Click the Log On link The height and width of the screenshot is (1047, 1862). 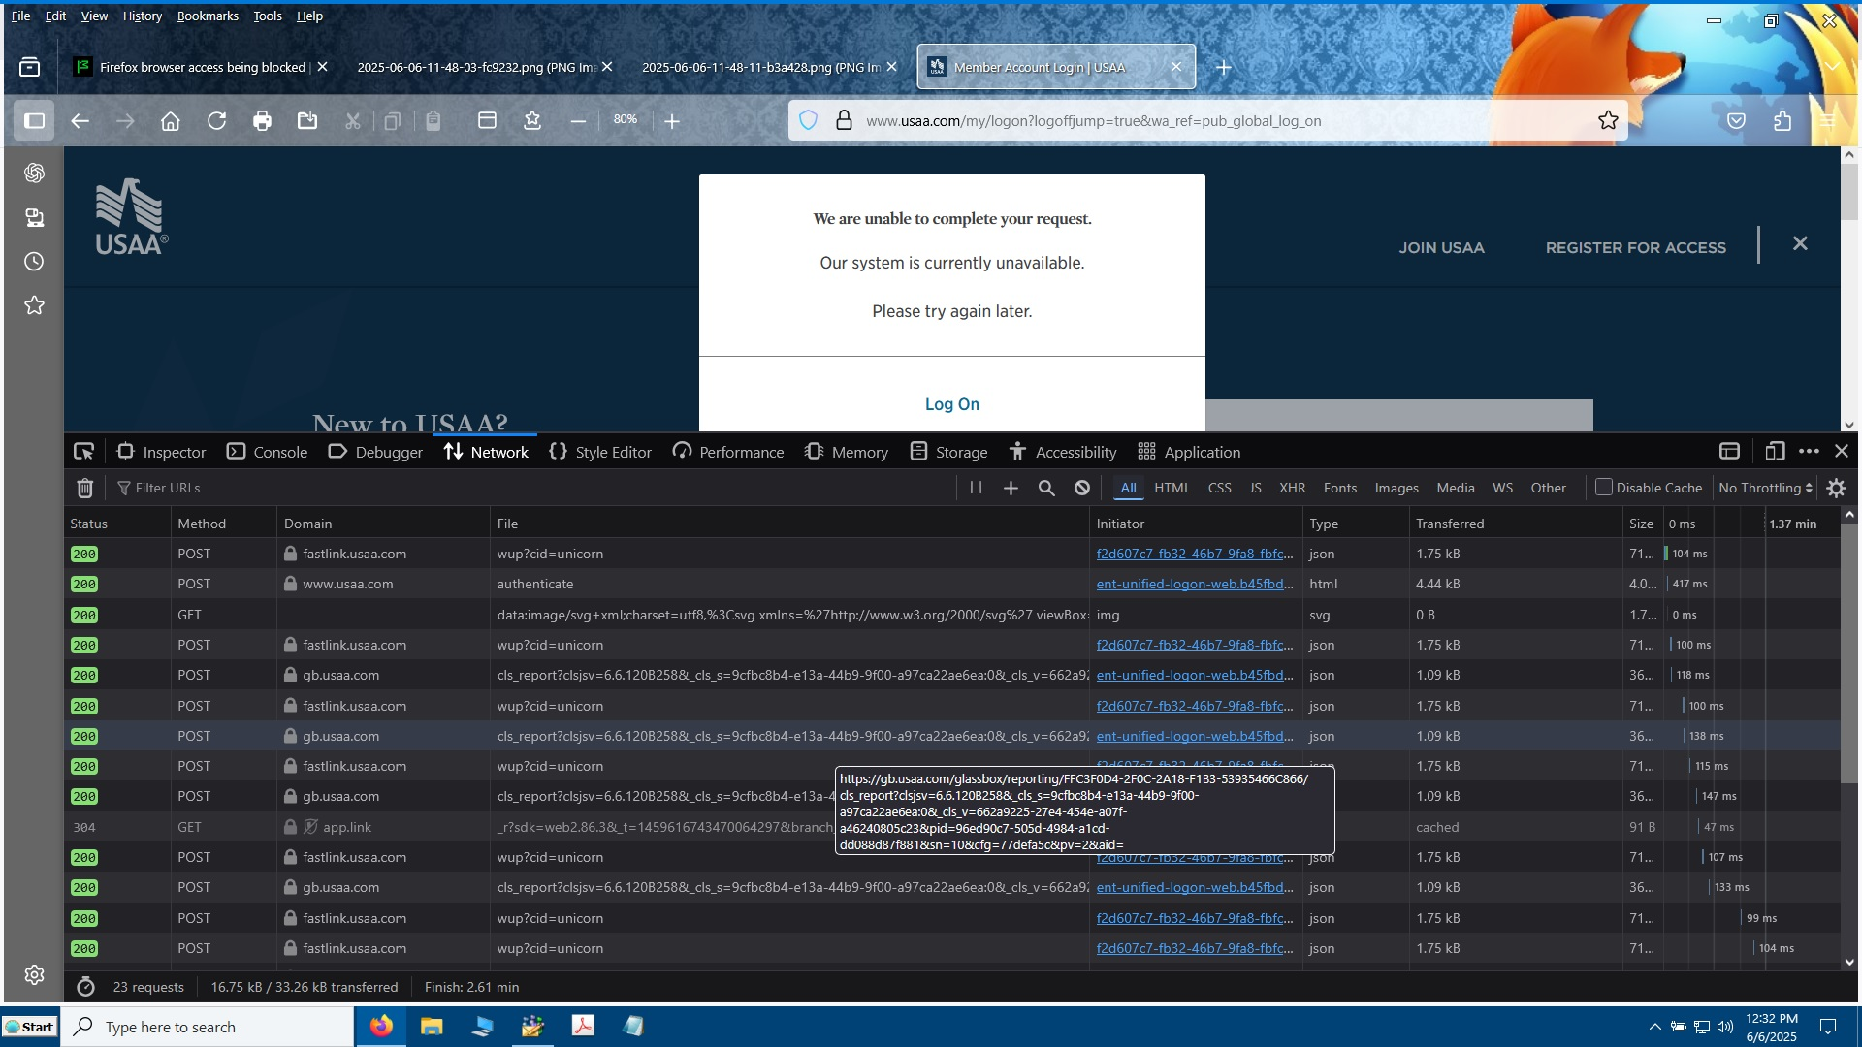pos(952,404)
